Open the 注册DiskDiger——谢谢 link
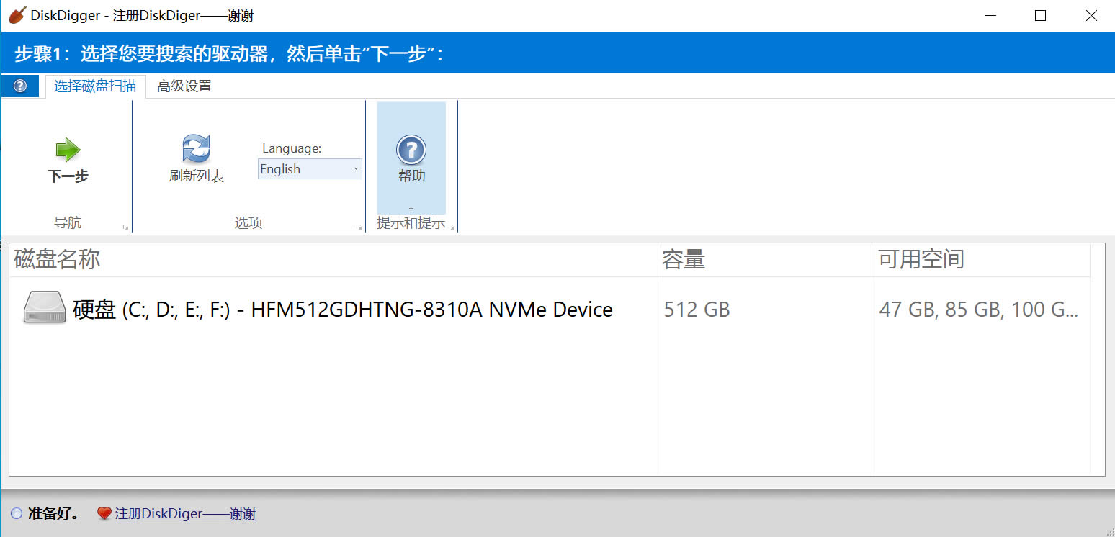The width and height of the screenshot is (1115, 537). (x=185, y=514)
